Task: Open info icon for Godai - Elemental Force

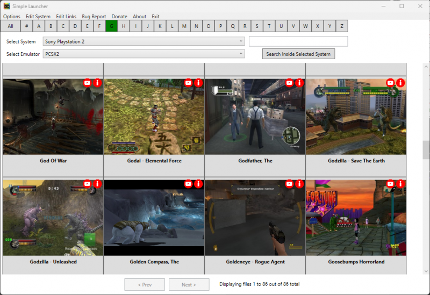Action: pyautogui.click(x=198, y=83)
